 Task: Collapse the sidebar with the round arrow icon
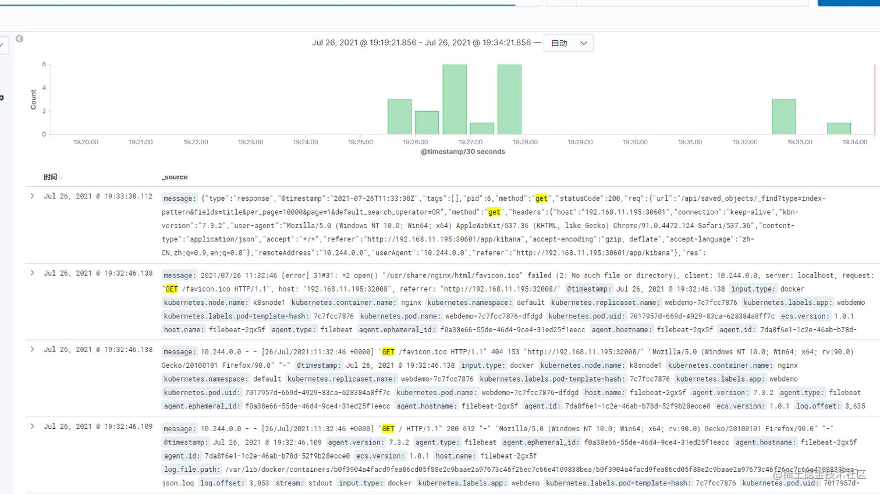click(x=19, y=38)
